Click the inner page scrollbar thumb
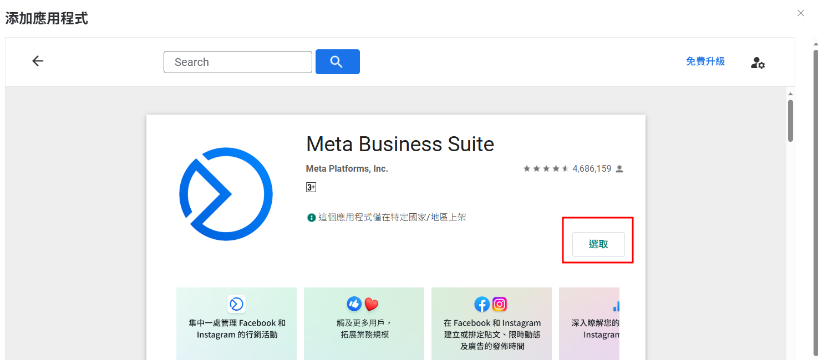The image size is (818, 360). [x=790, y=120]
